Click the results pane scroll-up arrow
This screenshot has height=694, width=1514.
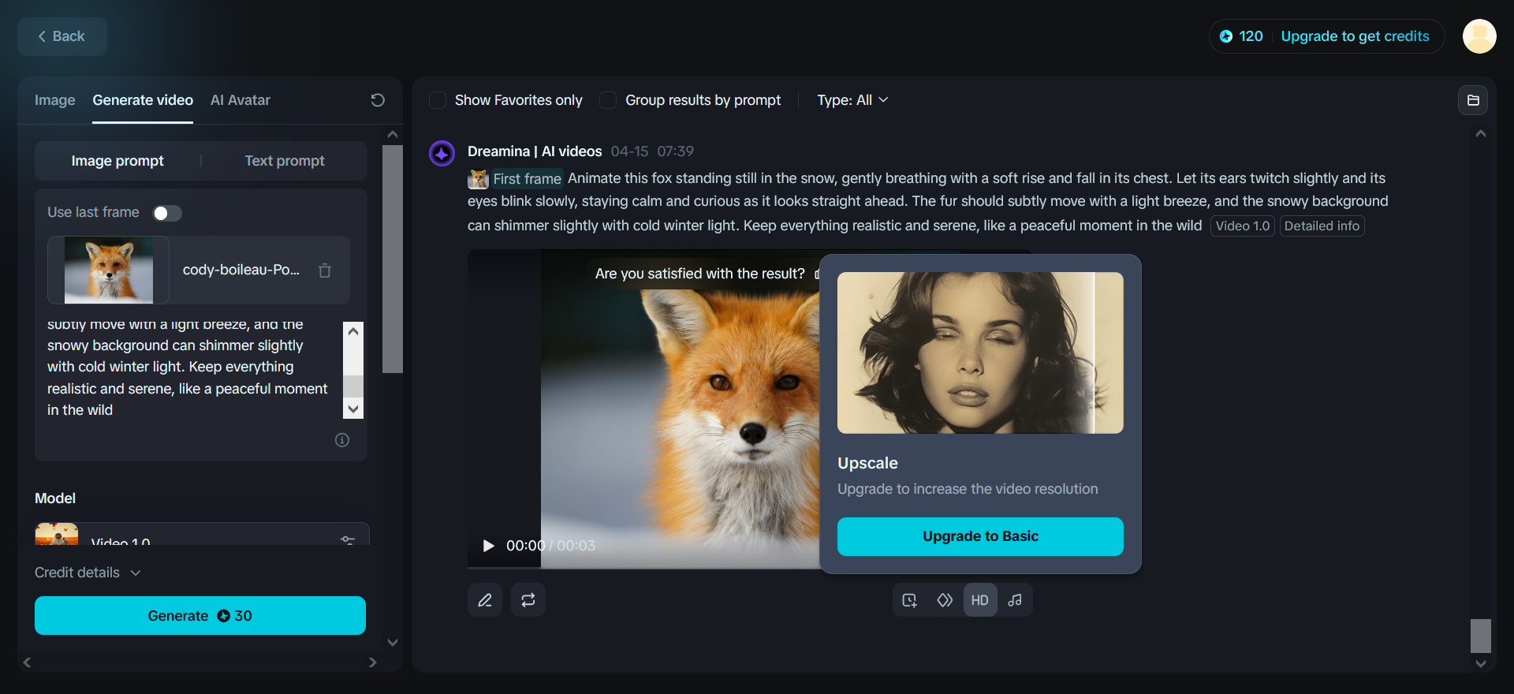1481,134
